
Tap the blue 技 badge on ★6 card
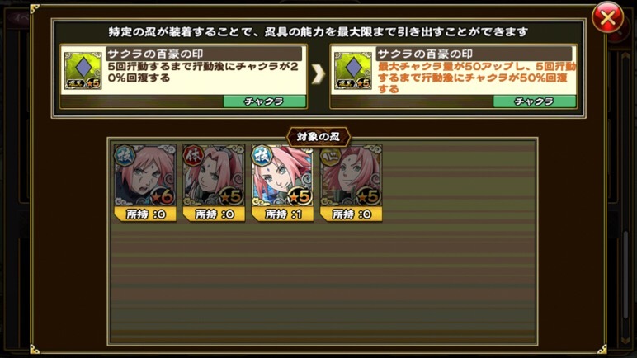pyautogui.click(x=124, y=156)
